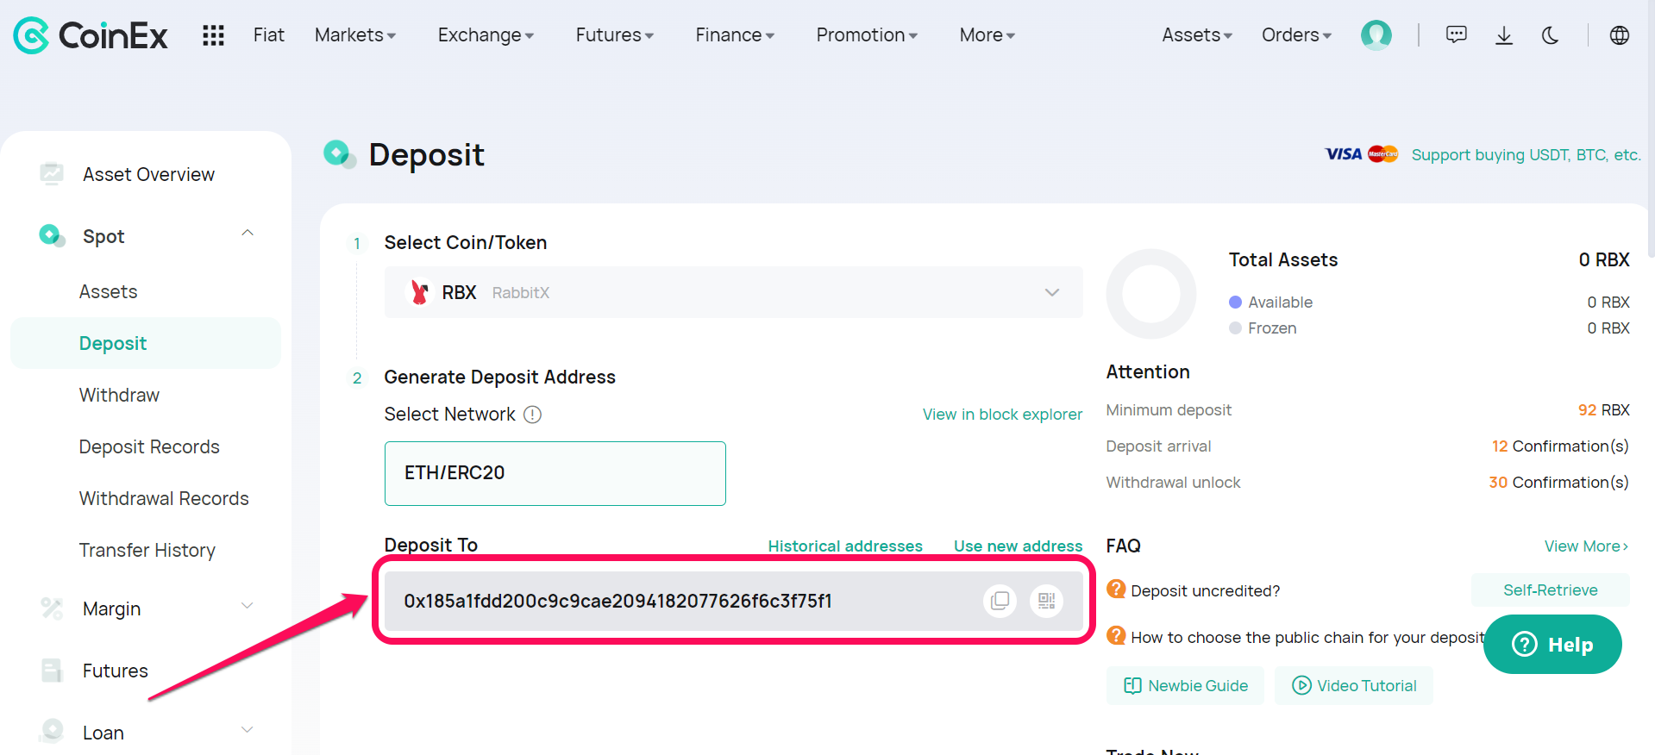Switch to dark mode moon icon

[1550, 35]
